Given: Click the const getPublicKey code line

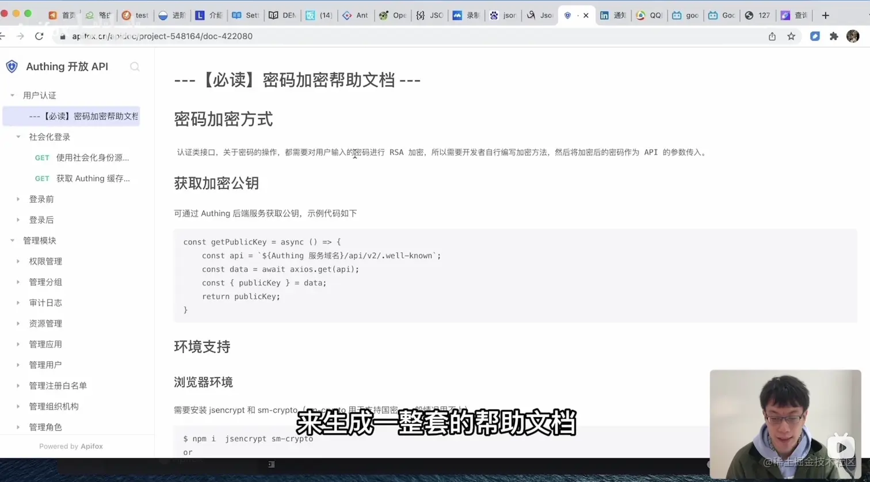Looking at the screenshot, I should (x=262, y=242).
